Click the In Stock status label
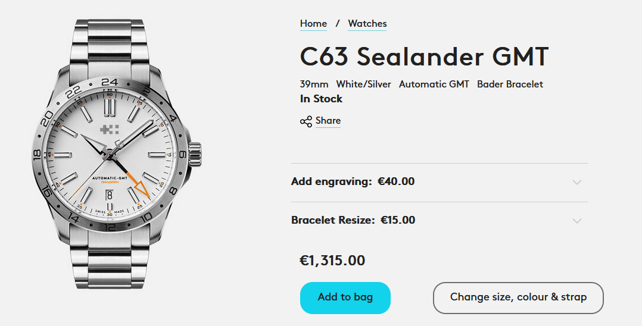Viewport: 642px width, 326px height. [x=321, y=99]
